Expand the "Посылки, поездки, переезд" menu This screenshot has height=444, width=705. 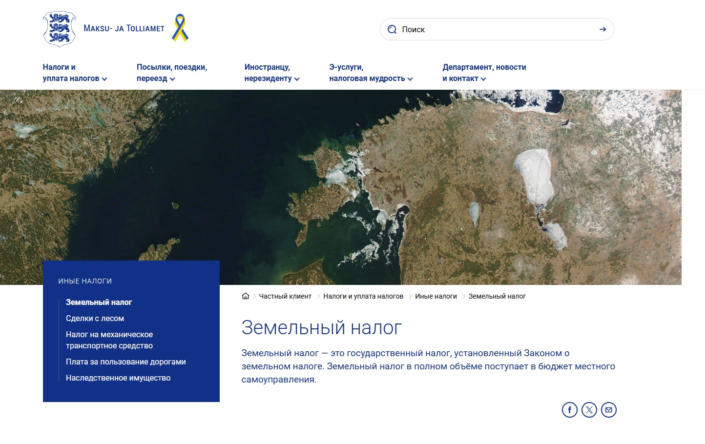pyautogui.click(x=172, y=73)
